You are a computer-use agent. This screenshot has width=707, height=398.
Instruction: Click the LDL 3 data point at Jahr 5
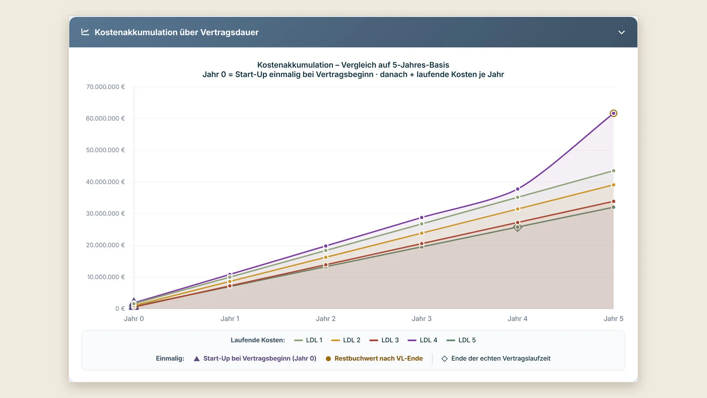click(x=613, y=201)
